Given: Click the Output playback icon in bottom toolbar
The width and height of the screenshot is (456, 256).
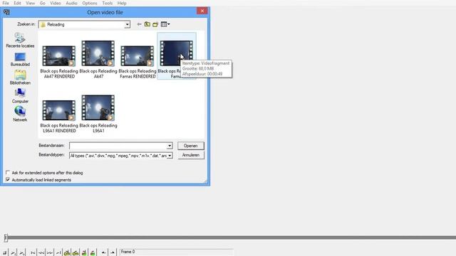Looking at the screenshot, I should tap(22, 253).
